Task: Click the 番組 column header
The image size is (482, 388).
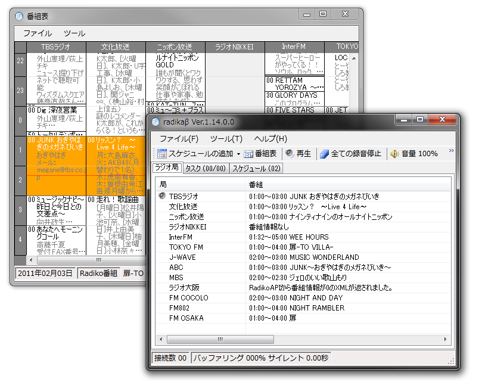Action: tap(348, 185)
